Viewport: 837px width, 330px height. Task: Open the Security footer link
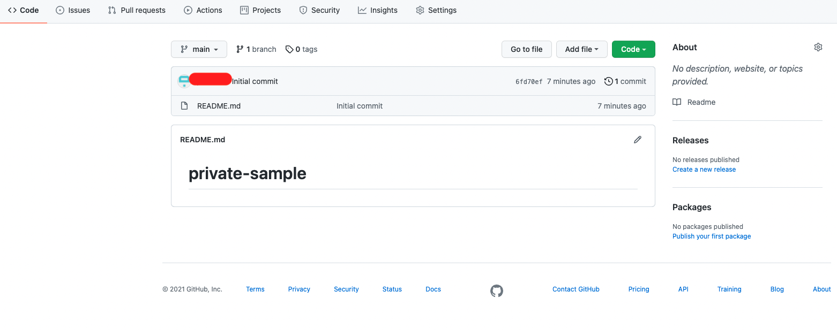tap(346, 289)
